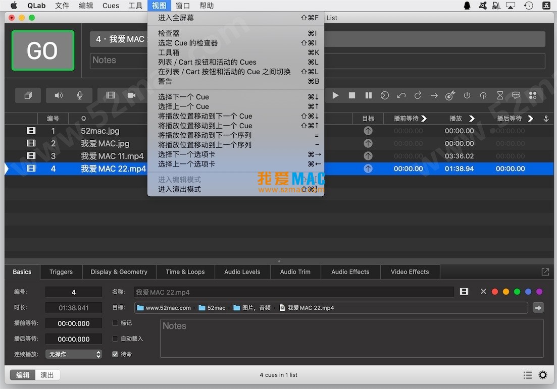Open the Triggers tab
557x389 pixels.
(x=61, y=272)
